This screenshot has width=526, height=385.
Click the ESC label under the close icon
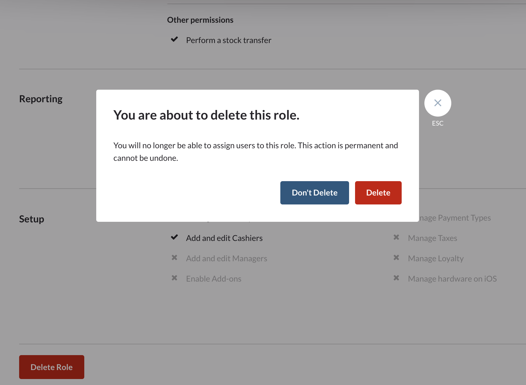click(438, 123)
